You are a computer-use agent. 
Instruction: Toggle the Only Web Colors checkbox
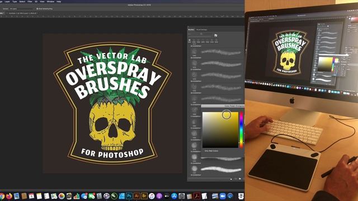point(204,151)
